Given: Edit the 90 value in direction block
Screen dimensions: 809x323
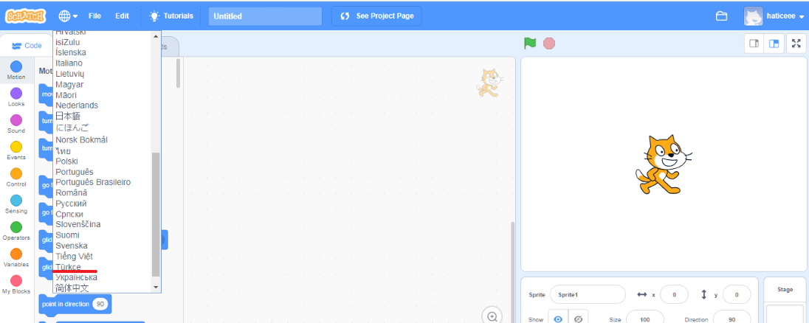Looking at the screenshot, I should [x=100, y=304].
